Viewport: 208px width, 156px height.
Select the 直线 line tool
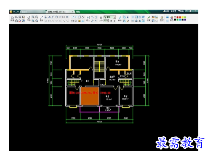pyautogui.click(x=42, y=18)
